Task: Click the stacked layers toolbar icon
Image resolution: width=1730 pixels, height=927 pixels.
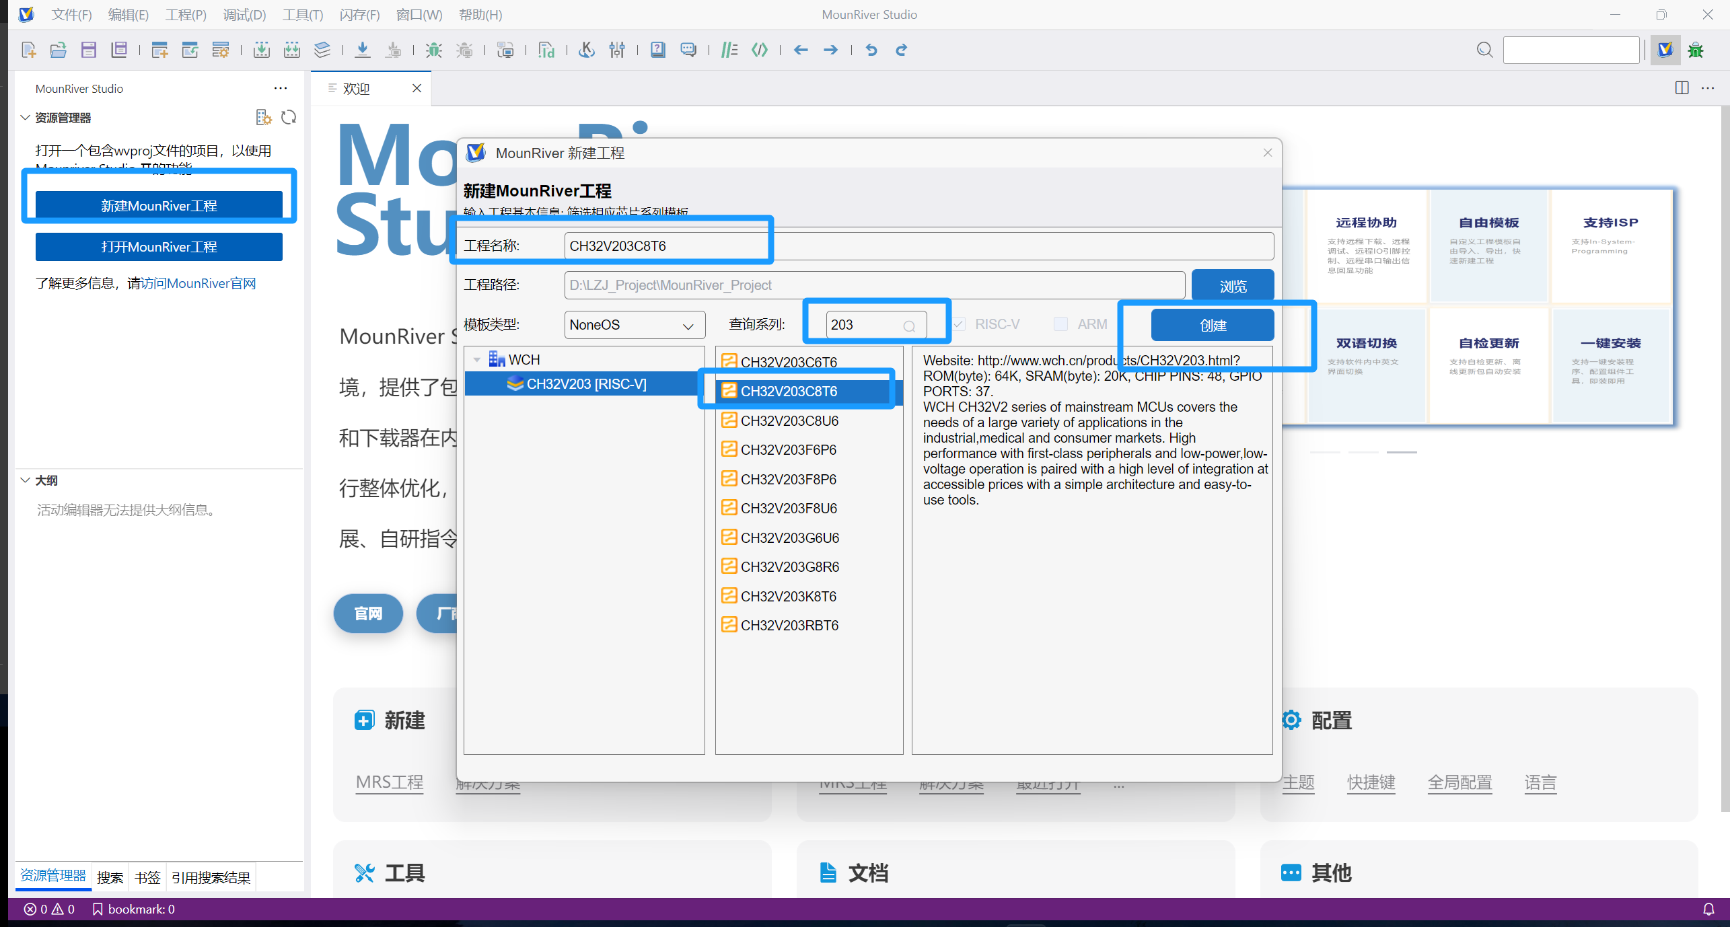Action: 322,50
